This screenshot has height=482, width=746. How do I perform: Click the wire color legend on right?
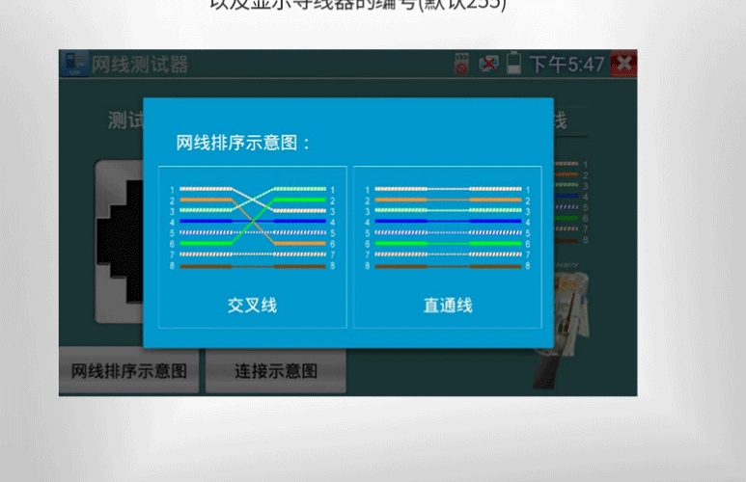(573, 201)
